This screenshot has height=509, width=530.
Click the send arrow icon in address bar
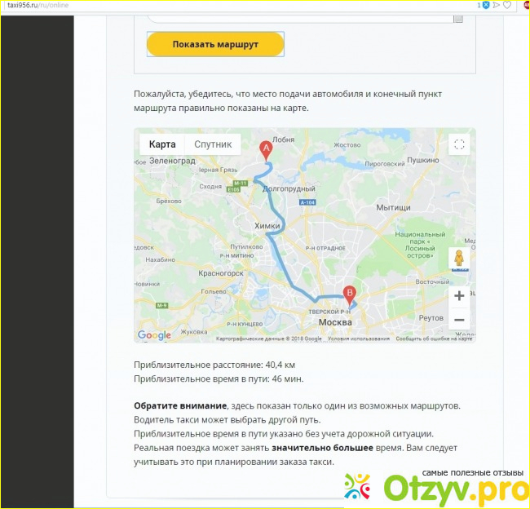coord(496,5)
